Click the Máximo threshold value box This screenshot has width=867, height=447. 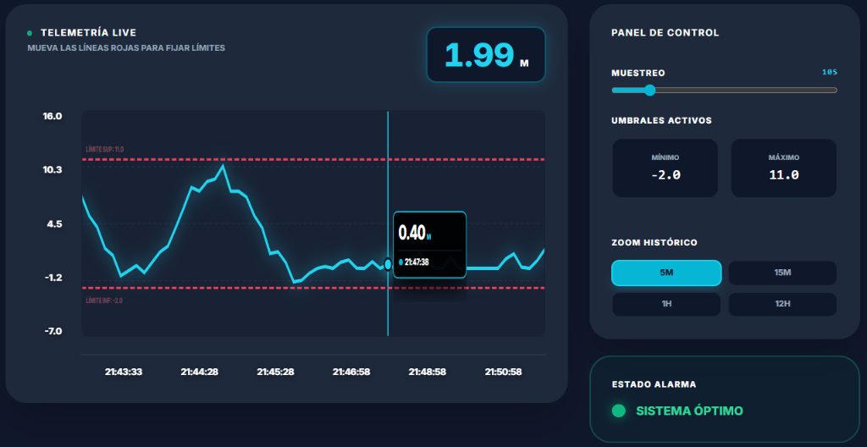783,168
